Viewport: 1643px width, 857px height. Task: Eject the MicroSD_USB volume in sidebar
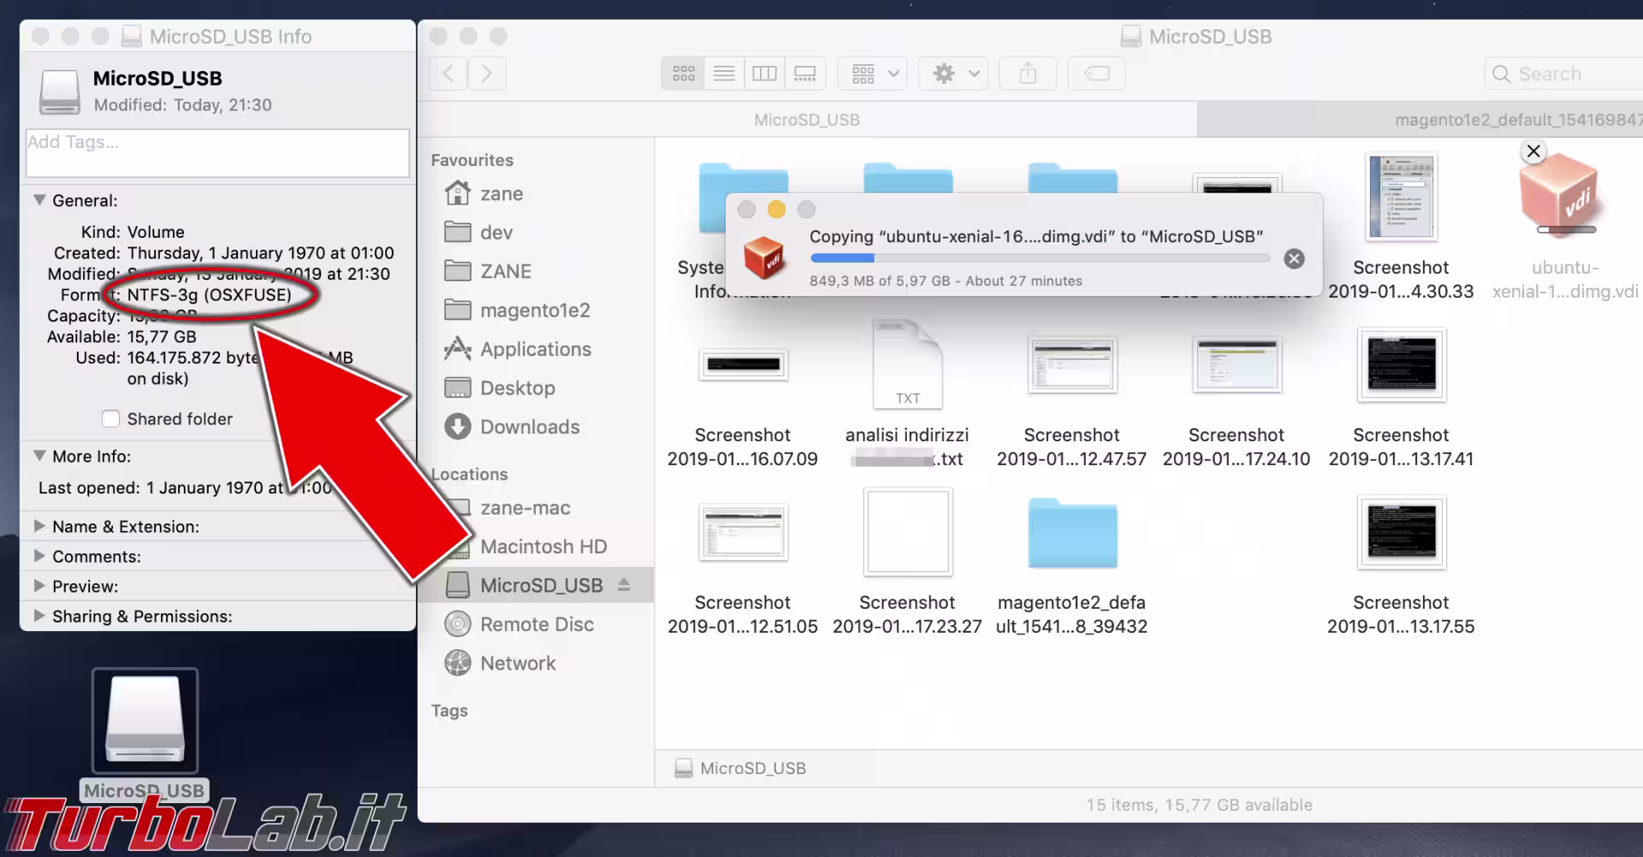(x=625, y=584)
